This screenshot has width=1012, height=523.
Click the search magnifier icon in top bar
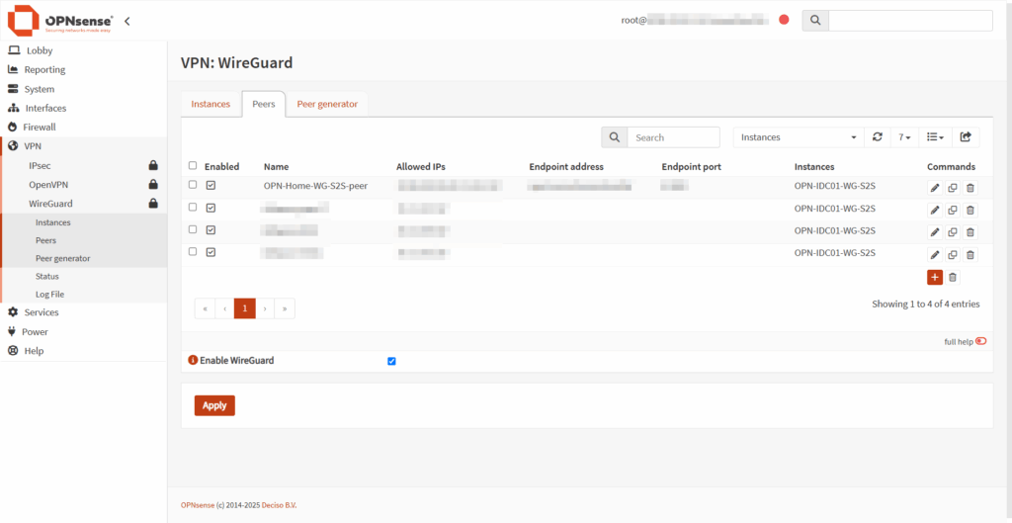(814, 21)
